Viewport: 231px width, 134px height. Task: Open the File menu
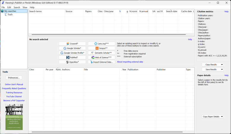pyautogui.click(x=3, y=7)
